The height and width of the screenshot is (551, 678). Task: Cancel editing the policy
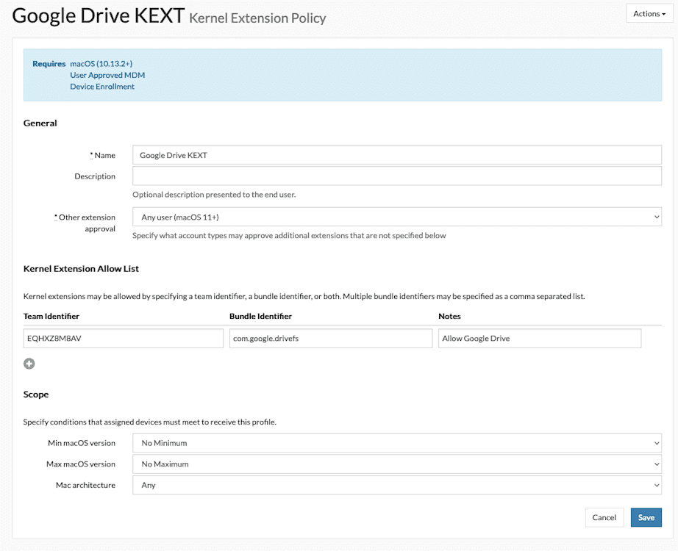[x=604, y=517]
